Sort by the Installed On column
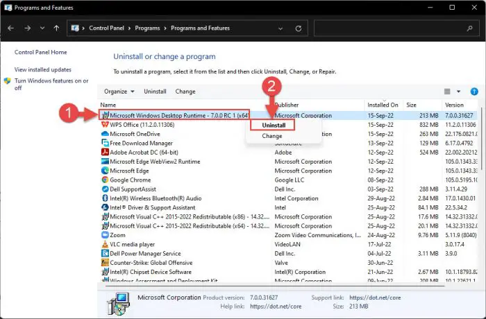486x319 pixels. (383, 105)
